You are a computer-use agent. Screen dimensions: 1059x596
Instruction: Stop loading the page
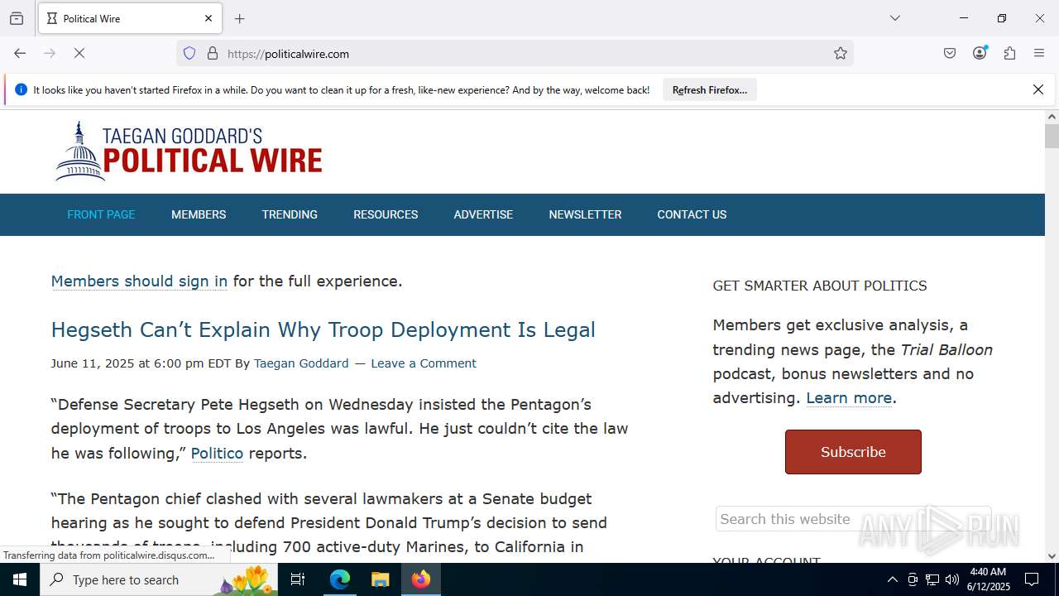click(x=79, y=53)
